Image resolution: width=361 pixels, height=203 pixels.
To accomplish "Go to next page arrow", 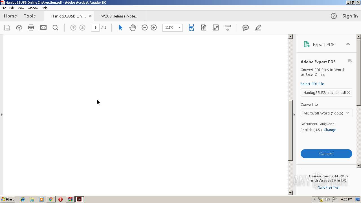I will pos(82,28).
